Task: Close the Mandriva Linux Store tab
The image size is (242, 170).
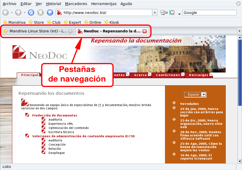Action: [70, 31]
